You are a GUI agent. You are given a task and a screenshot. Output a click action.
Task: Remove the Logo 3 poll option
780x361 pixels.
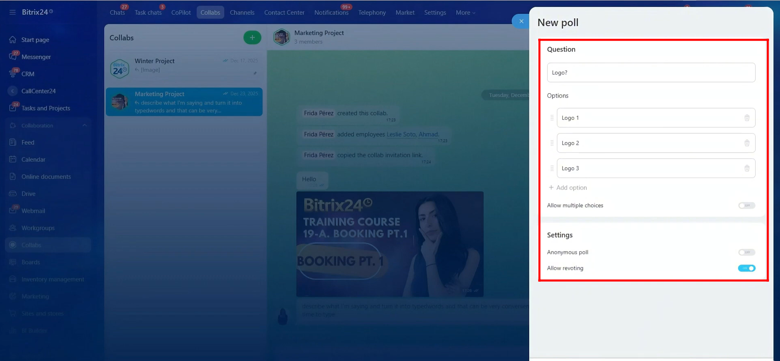747,168
